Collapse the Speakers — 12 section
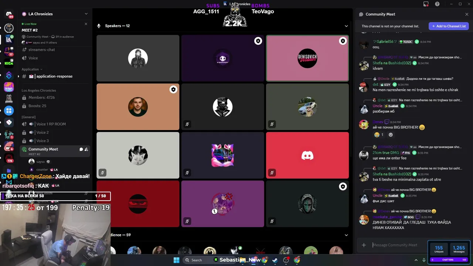473x266 pixels. pos(346,26)
